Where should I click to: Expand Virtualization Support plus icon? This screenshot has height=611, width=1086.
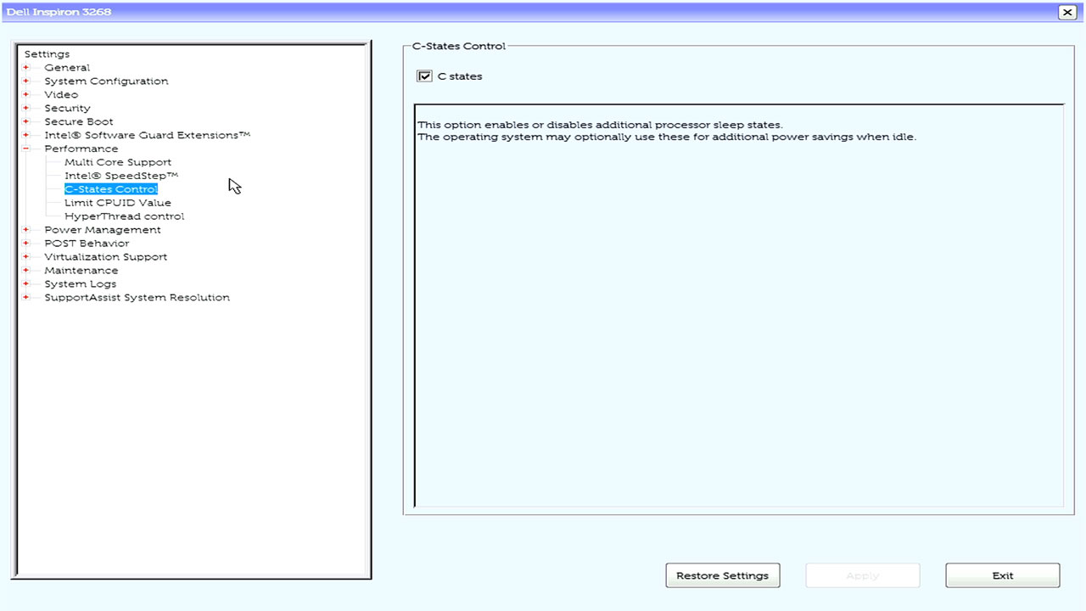26,257
